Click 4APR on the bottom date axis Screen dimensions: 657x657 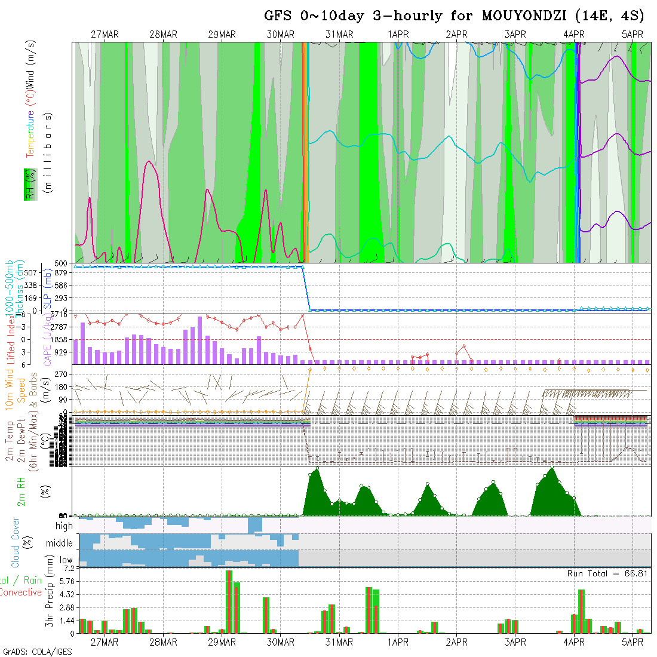point(574,642)
